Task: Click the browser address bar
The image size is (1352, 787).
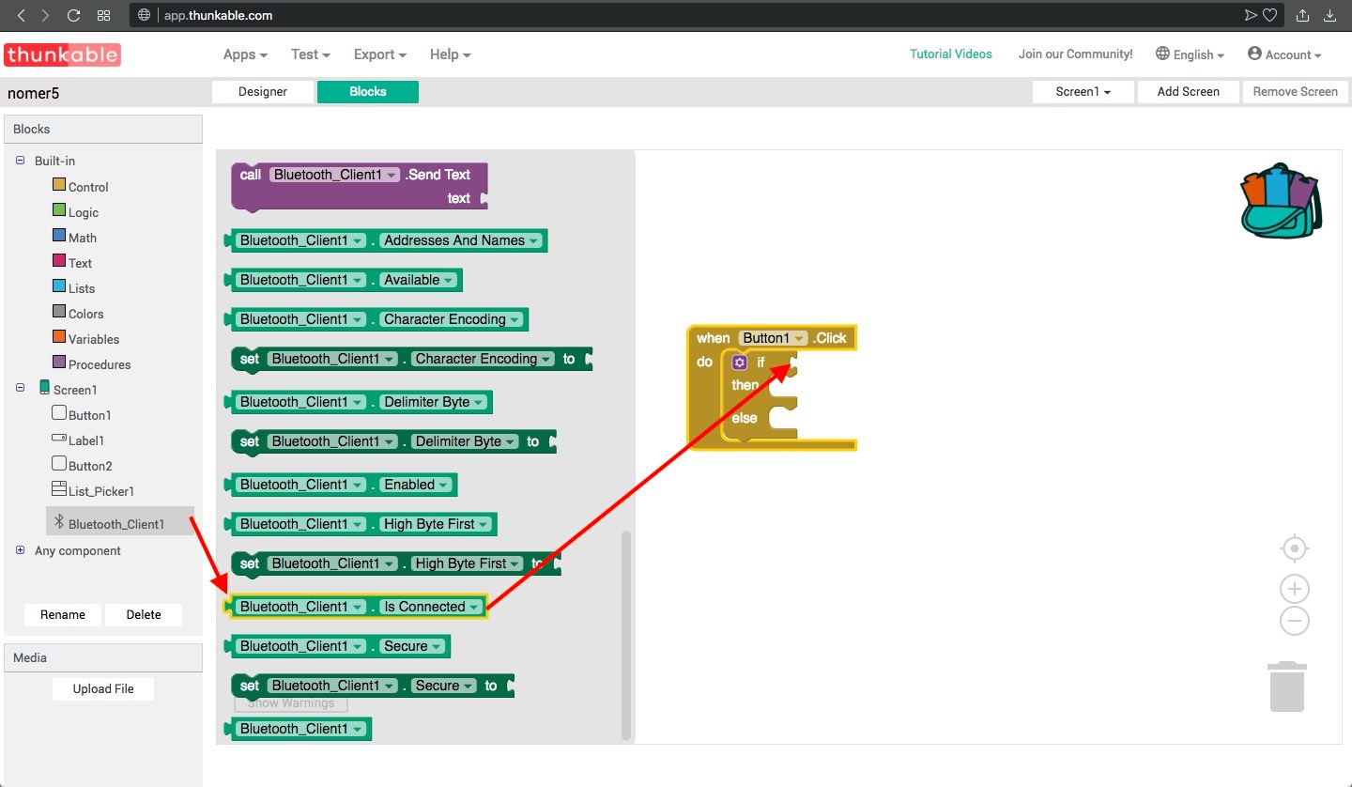Action: coord(704,15)
